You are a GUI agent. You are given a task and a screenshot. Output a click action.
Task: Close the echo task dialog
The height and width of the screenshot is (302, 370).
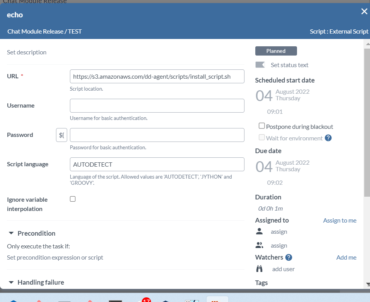[x=364, y=12]
